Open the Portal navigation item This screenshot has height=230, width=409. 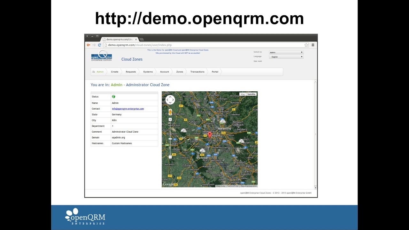pos(215,72)
